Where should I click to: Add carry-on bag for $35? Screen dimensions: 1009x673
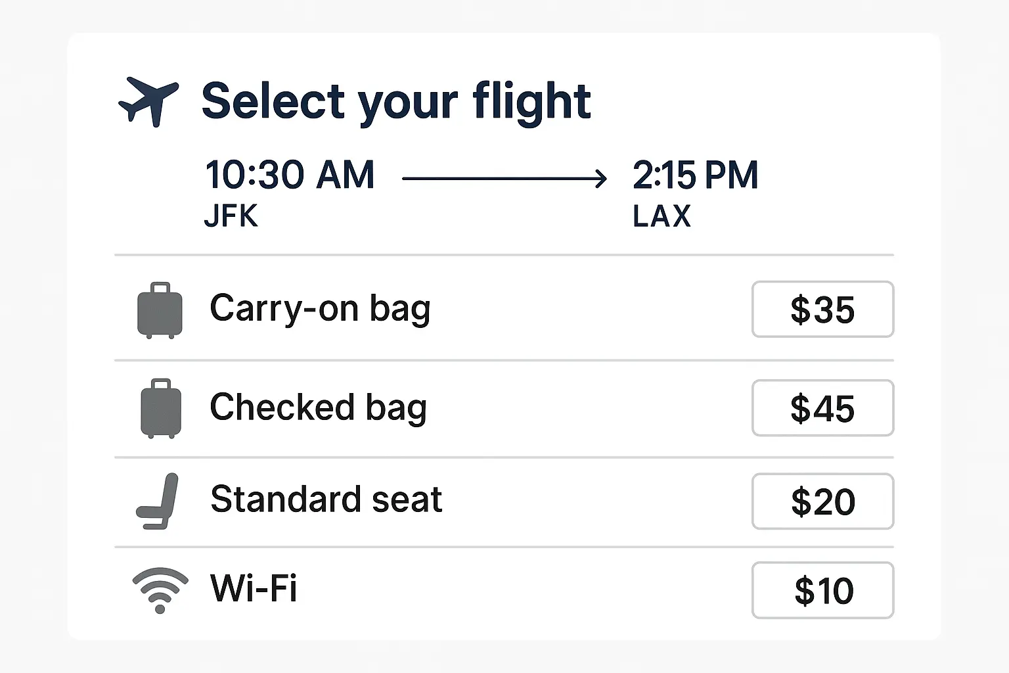822,310
